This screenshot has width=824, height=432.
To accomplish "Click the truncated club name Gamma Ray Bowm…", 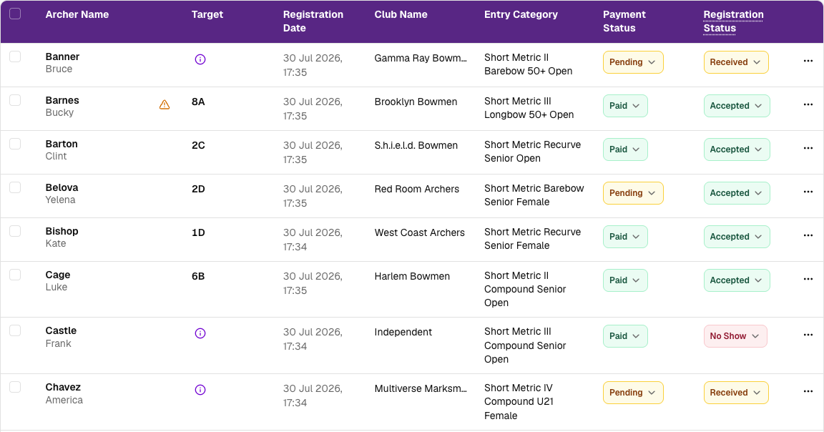I will 421,59.
